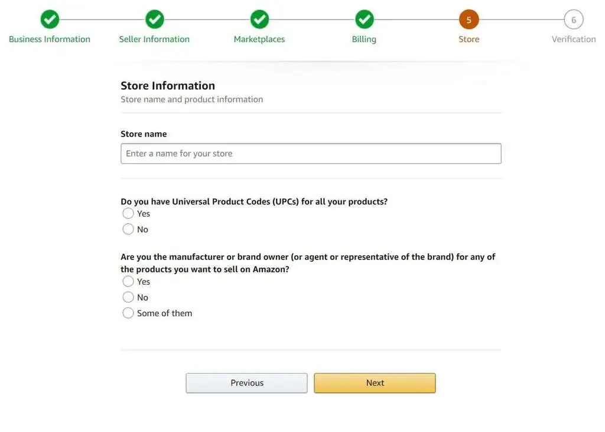Click the gray step 6 Verification circle
This screenshot has height=432, width=605.
coord(573,19)
